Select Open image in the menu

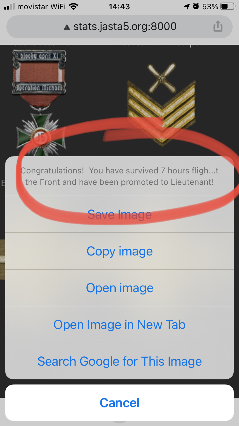tap(119, 288)
